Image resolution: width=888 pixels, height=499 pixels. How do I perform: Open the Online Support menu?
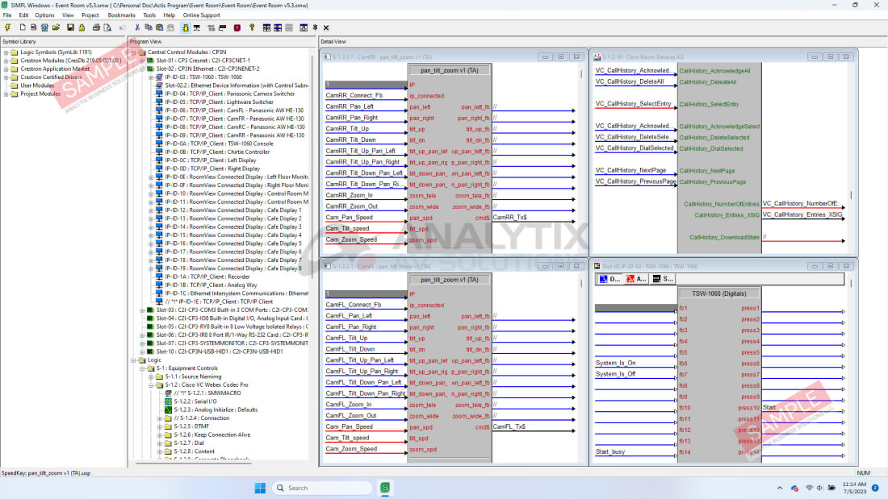click(201, 15)
